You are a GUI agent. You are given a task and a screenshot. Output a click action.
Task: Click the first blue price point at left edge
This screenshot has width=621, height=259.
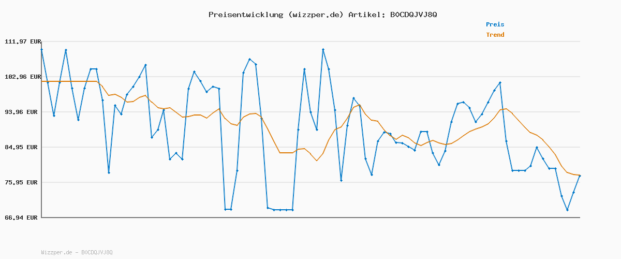coord(41,49)
